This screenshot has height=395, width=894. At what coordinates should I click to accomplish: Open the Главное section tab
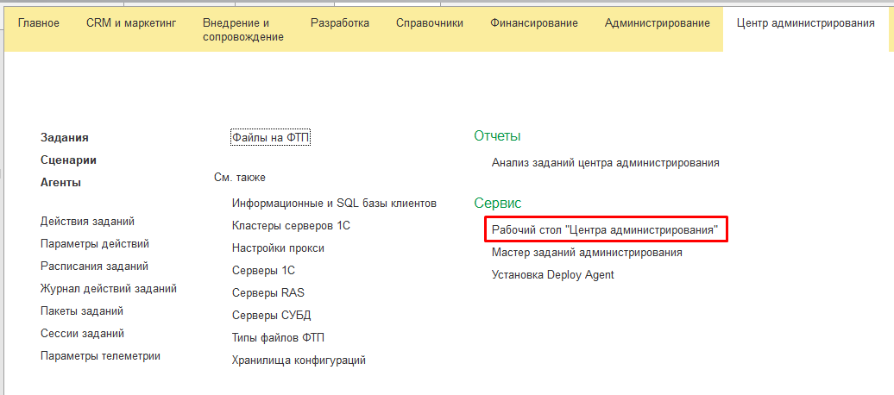39,23
